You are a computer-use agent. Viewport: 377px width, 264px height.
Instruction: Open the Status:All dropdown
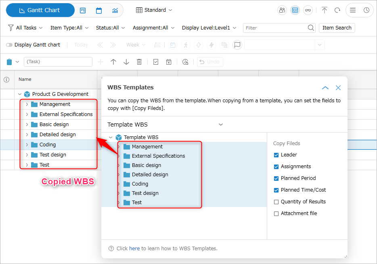tap(110, 28)
